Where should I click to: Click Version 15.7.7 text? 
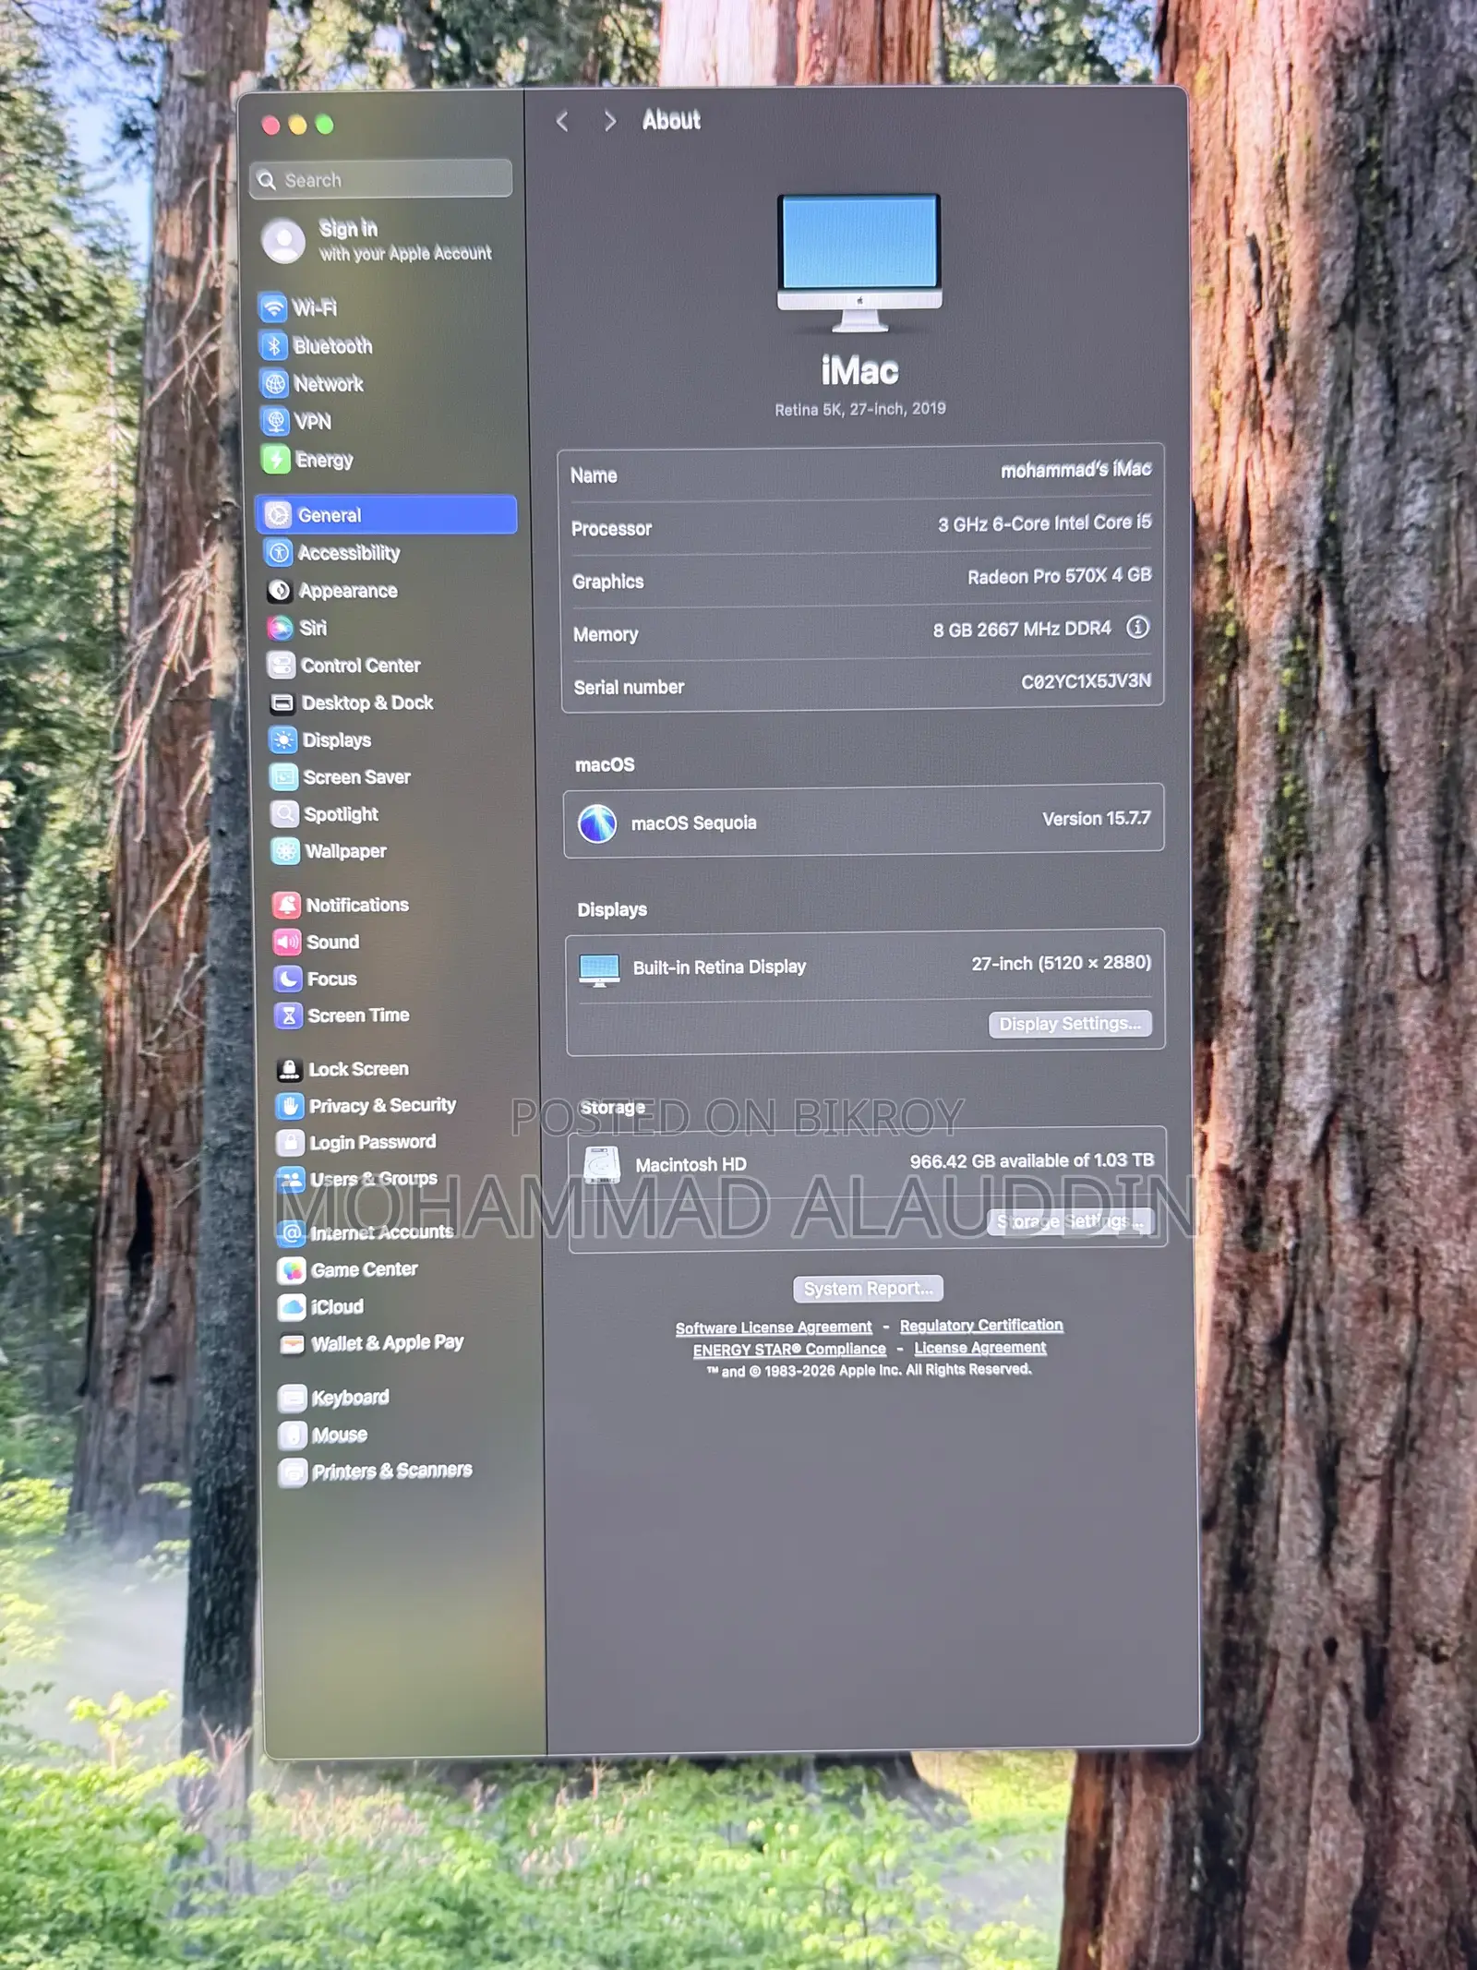[1096, 819]
